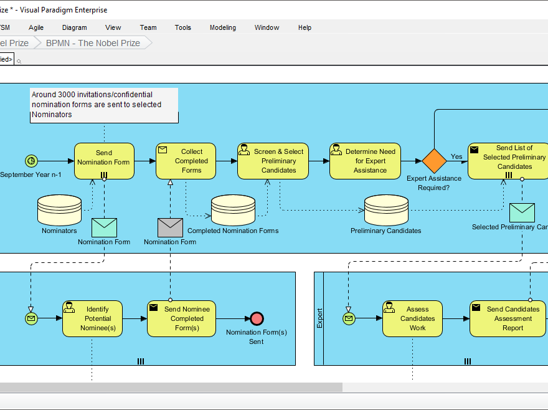This screenshot has width=548, height=410.
Task: Open the Modeling menu
Action: [x=223, y=27]
